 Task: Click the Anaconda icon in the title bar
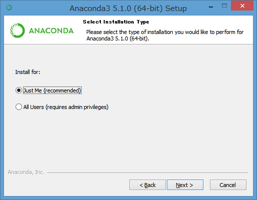coord(9,7)
